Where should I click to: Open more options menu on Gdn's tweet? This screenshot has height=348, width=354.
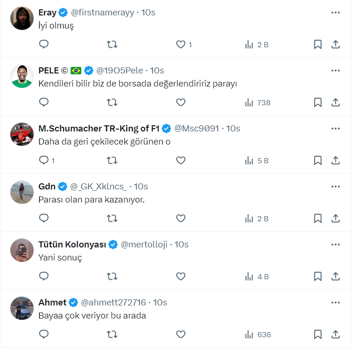tap(335, 187)
